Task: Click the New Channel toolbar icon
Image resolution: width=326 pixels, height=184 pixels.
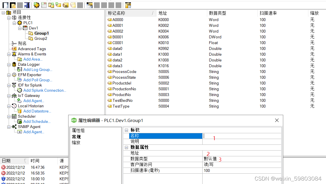Action: [x=36, y=5]
